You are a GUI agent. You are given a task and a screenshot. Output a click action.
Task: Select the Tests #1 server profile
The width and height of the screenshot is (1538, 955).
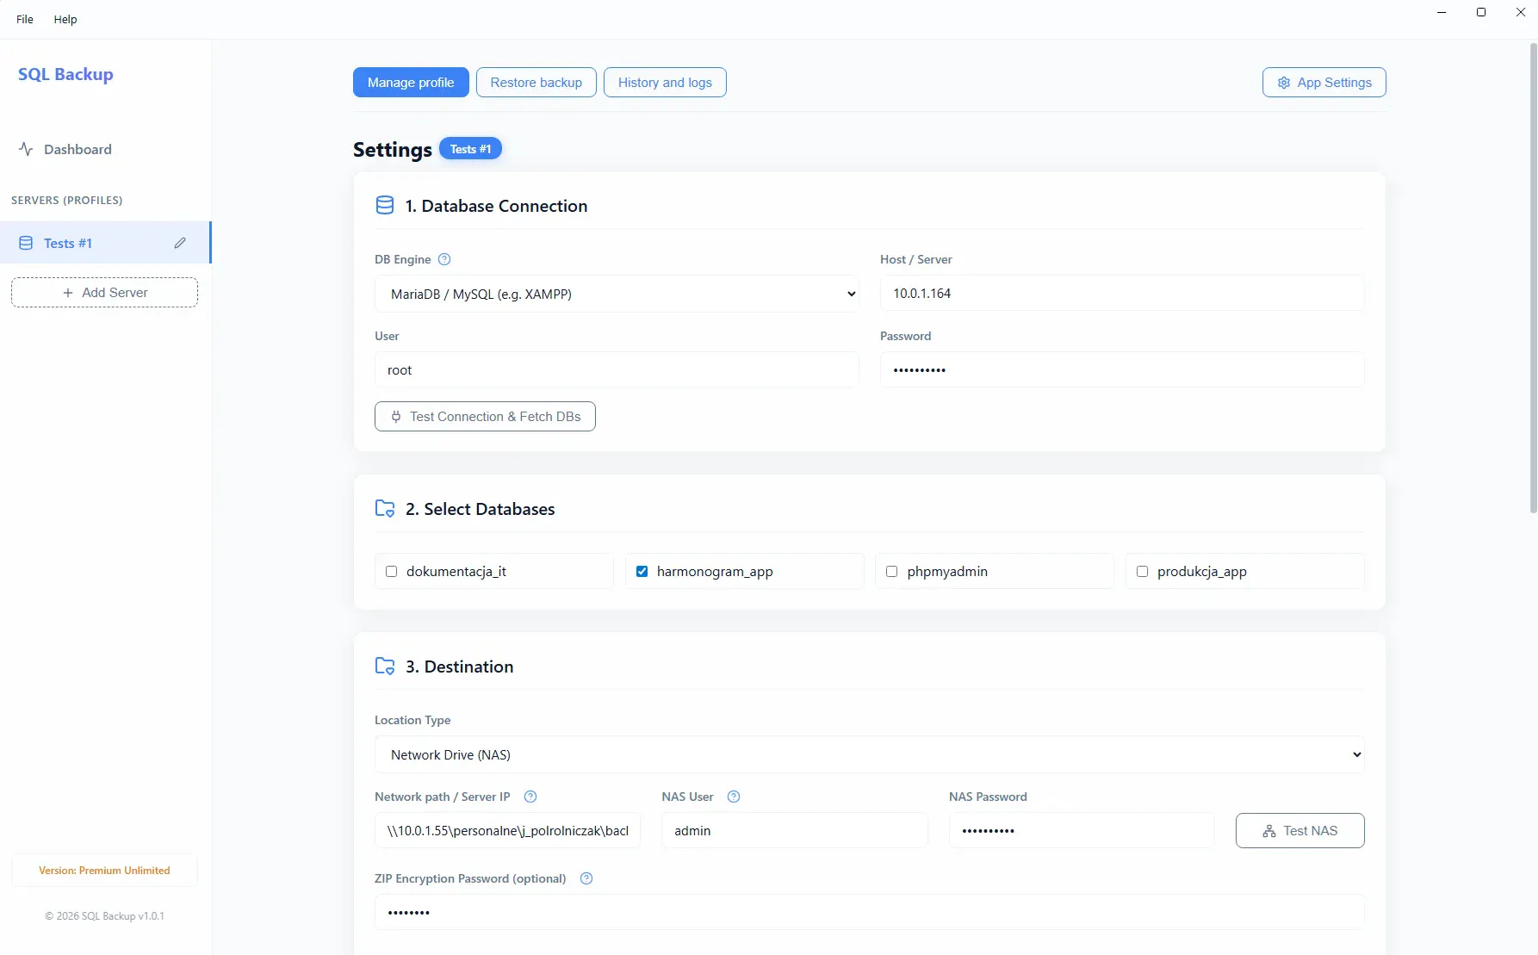(x=105, y=243)
